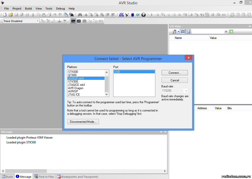Toggle the Con connect button
The width and height of the screenshot is (252, 179).
73,21
